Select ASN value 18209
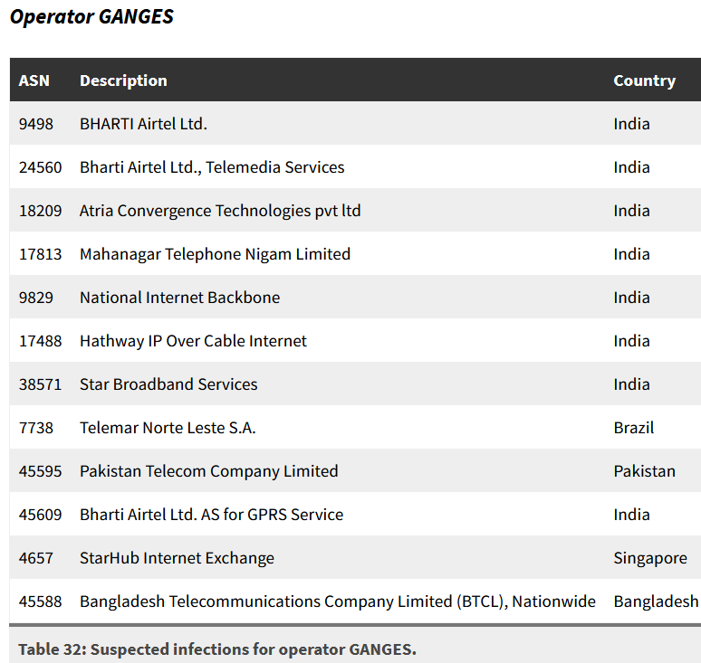This screenshot has height=663, width=701. [x=40, y=210]
